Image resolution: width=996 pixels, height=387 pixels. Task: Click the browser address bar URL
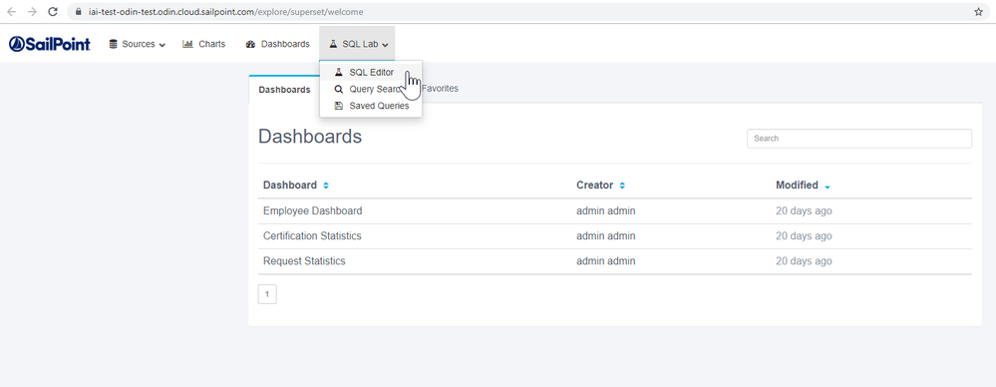225,11
